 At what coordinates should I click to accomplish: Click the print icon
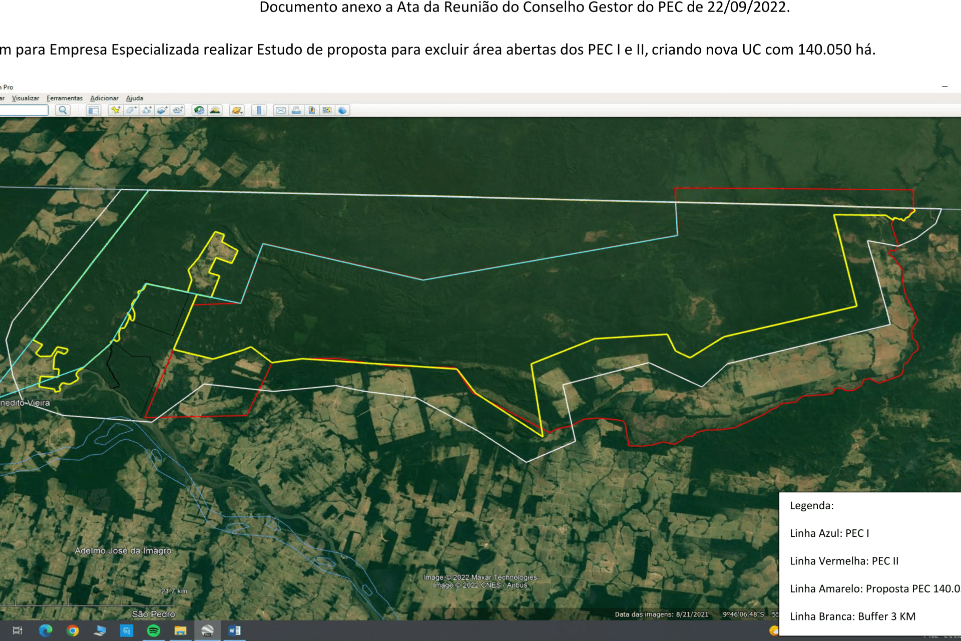click(296, 110)
